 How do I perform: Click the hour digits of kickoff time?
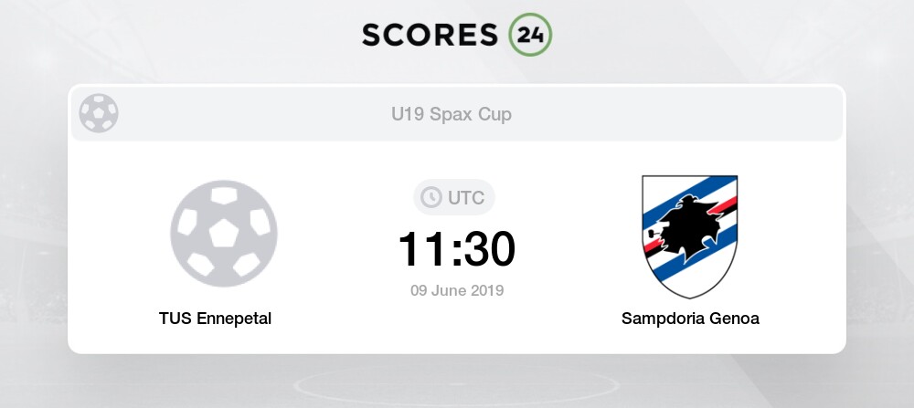coord(420,250)
